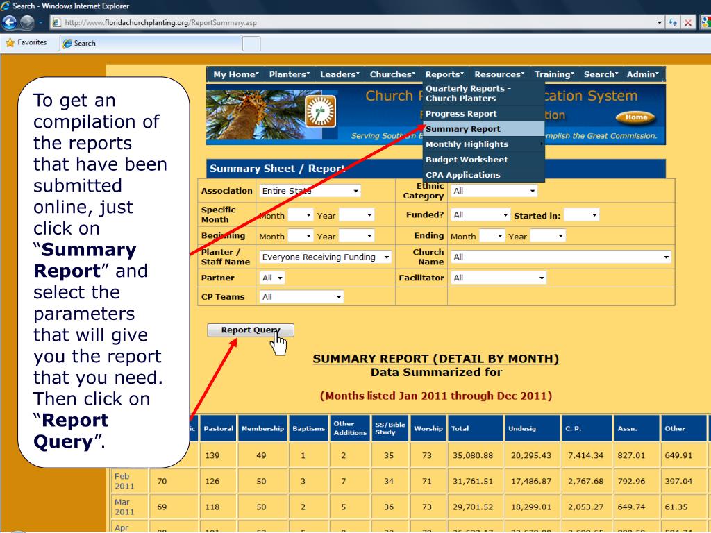Open the Ending year dropdown
711x533 pixels.
(x=548, y=236)
